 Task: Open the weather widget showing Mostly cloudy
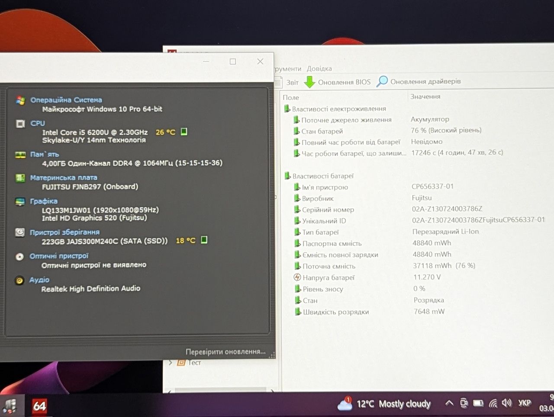click(x=384, y=404)
